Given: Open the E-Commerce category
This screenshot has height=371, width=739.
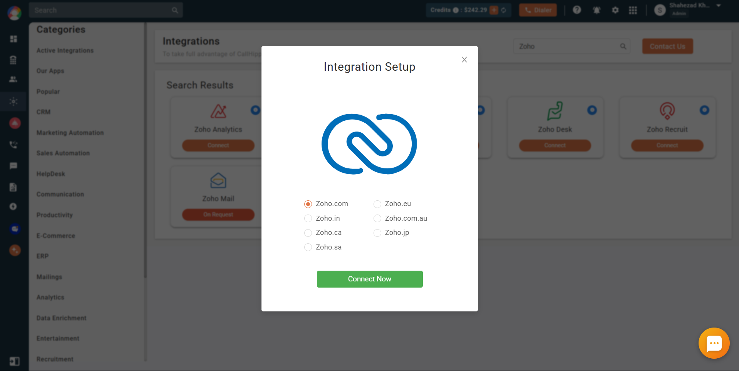Looking at the screenshot, I should click(56, 236).
